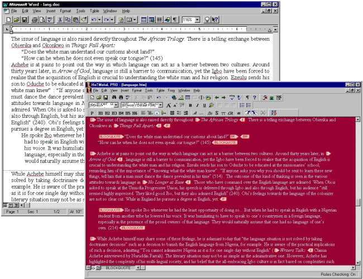Toggle Underline formatting in HoTMetaL
The width and height of the screenshot is (363, 279).
pos(204,105)
